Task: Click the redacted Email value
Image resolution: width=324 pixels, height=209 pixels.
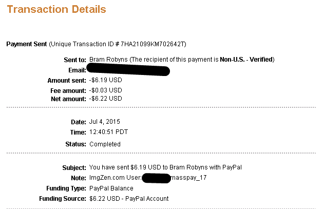Action: [128, 70]
